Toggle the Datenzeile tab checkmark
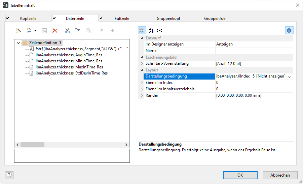This screenshot has width=303, height=184. (54, 18)
